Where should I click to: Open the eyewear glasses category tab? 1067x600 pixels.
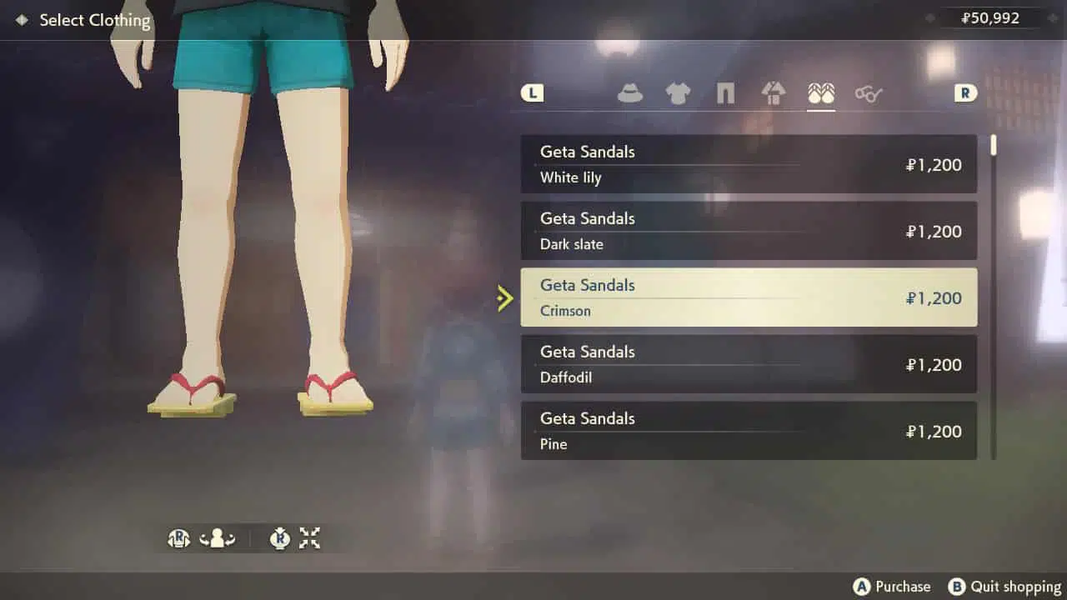point(869,94)
